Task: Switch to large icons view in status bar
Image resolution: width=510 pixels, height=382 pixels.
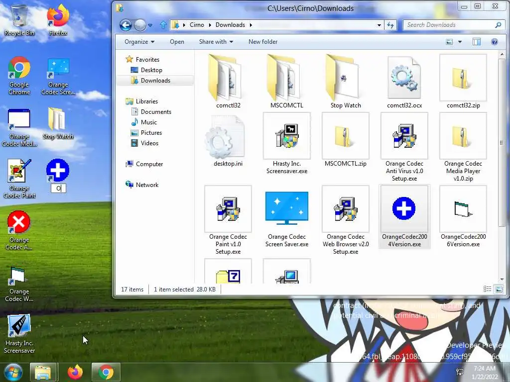Action: click(499, 289)
